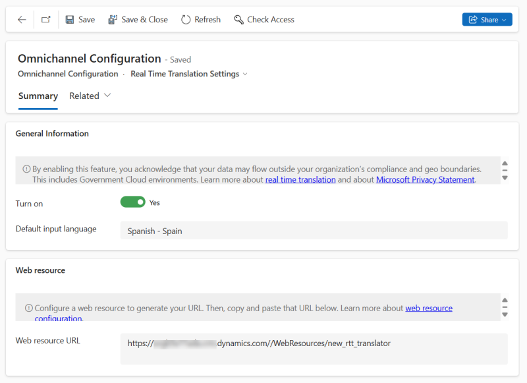This screenshot has width=527, height=383.
Task: Click the back arrow in the command bar
Action: pos(21,19)
